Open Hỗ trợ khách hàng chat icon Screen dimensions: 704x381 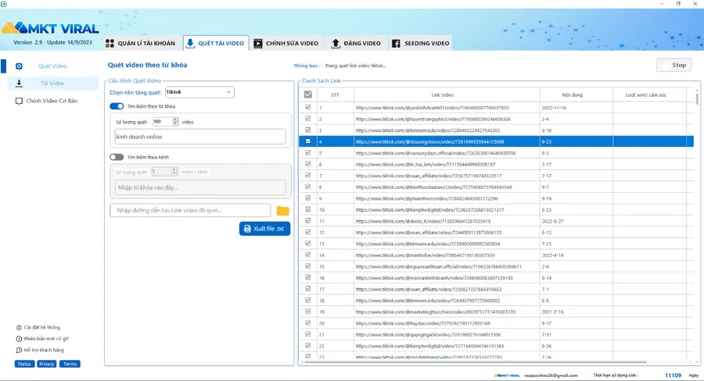click(19, 350)
